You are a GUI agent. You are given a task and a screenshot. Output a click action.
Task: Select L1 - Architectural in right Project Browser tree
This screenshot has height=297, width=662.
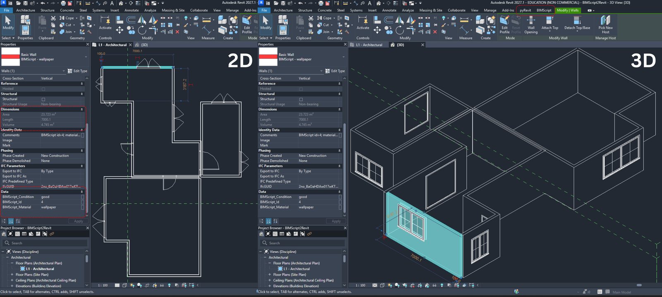tap(296, 269)
